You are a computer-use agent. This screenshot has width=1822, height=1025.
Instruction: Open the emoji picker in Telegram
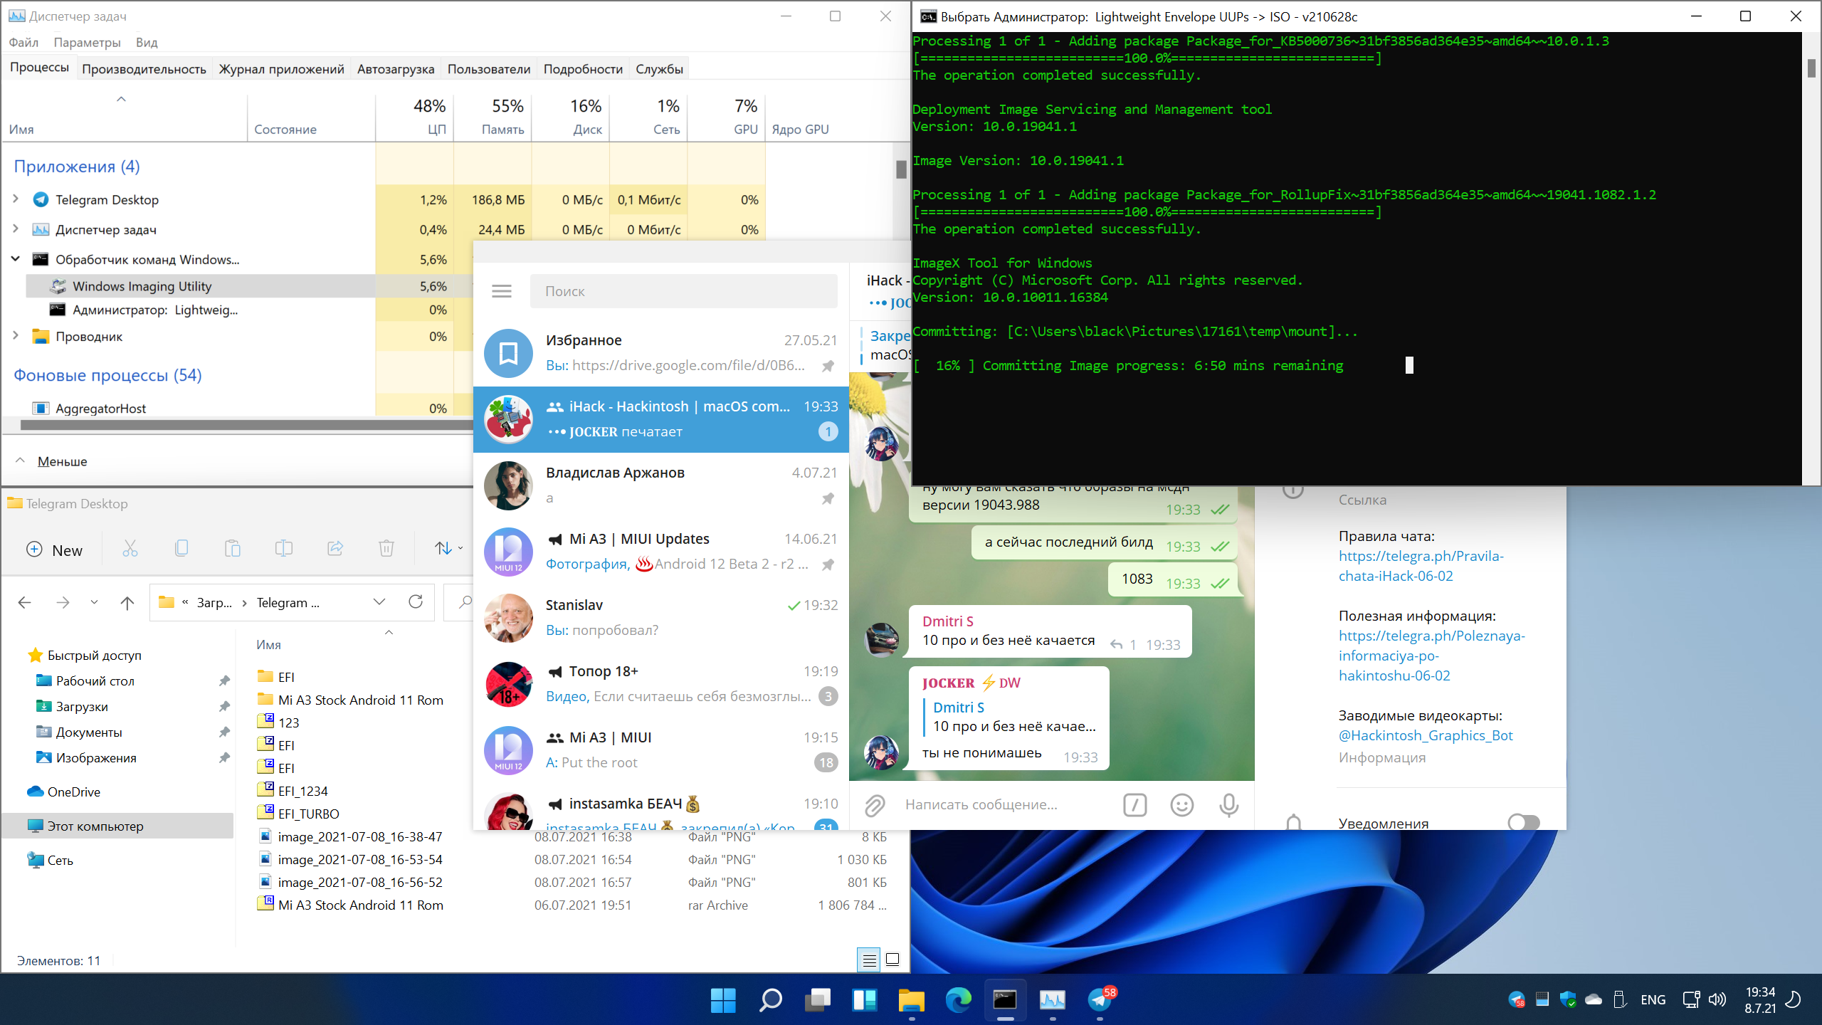tap(1182, 805)
